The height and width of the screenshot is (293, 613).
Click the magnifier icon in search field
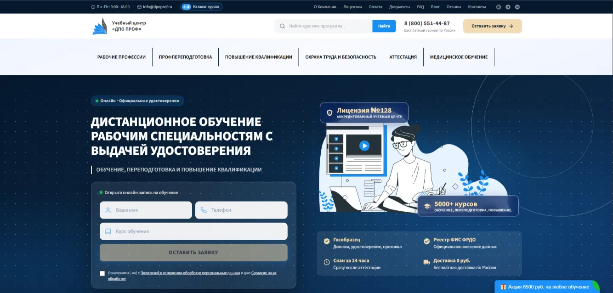[282, 26]
